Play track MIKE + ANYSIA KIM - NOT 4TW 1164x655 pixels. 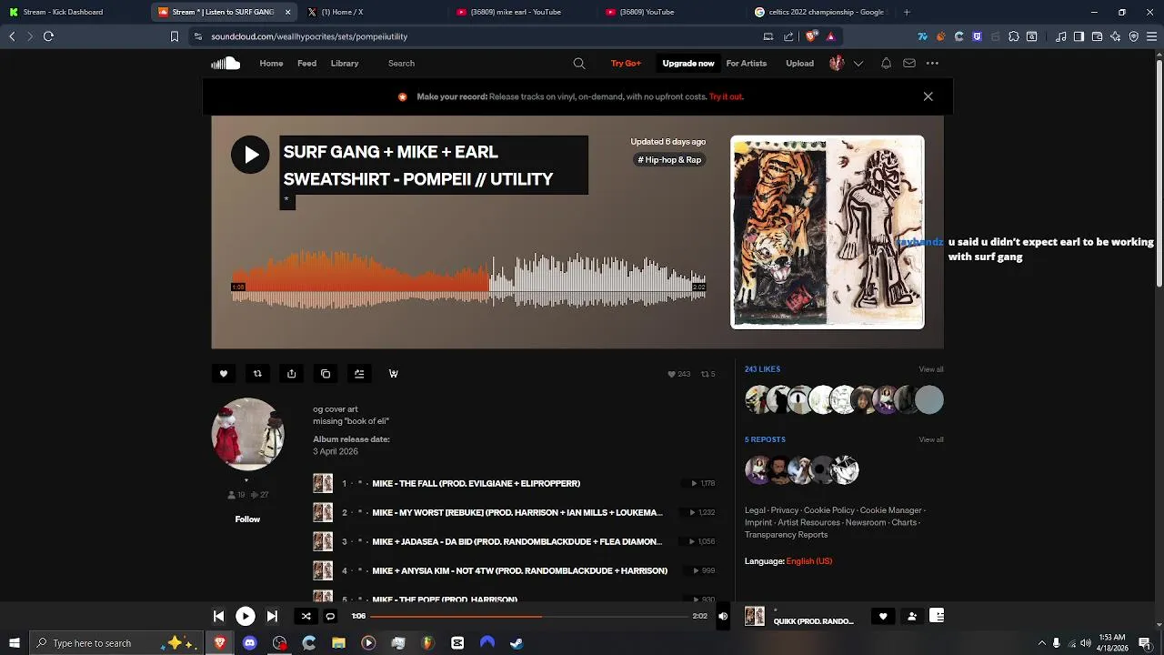(x=519, y=570)
